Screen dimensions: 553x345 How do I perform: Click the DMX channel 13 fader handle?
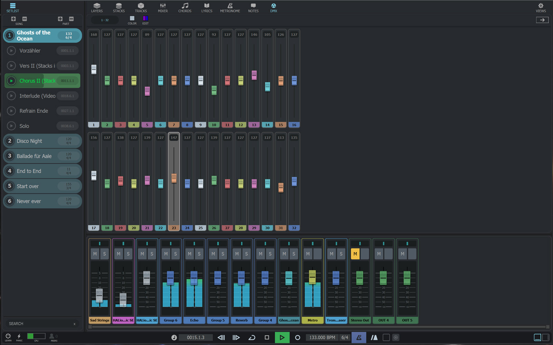tap(254, 75)
